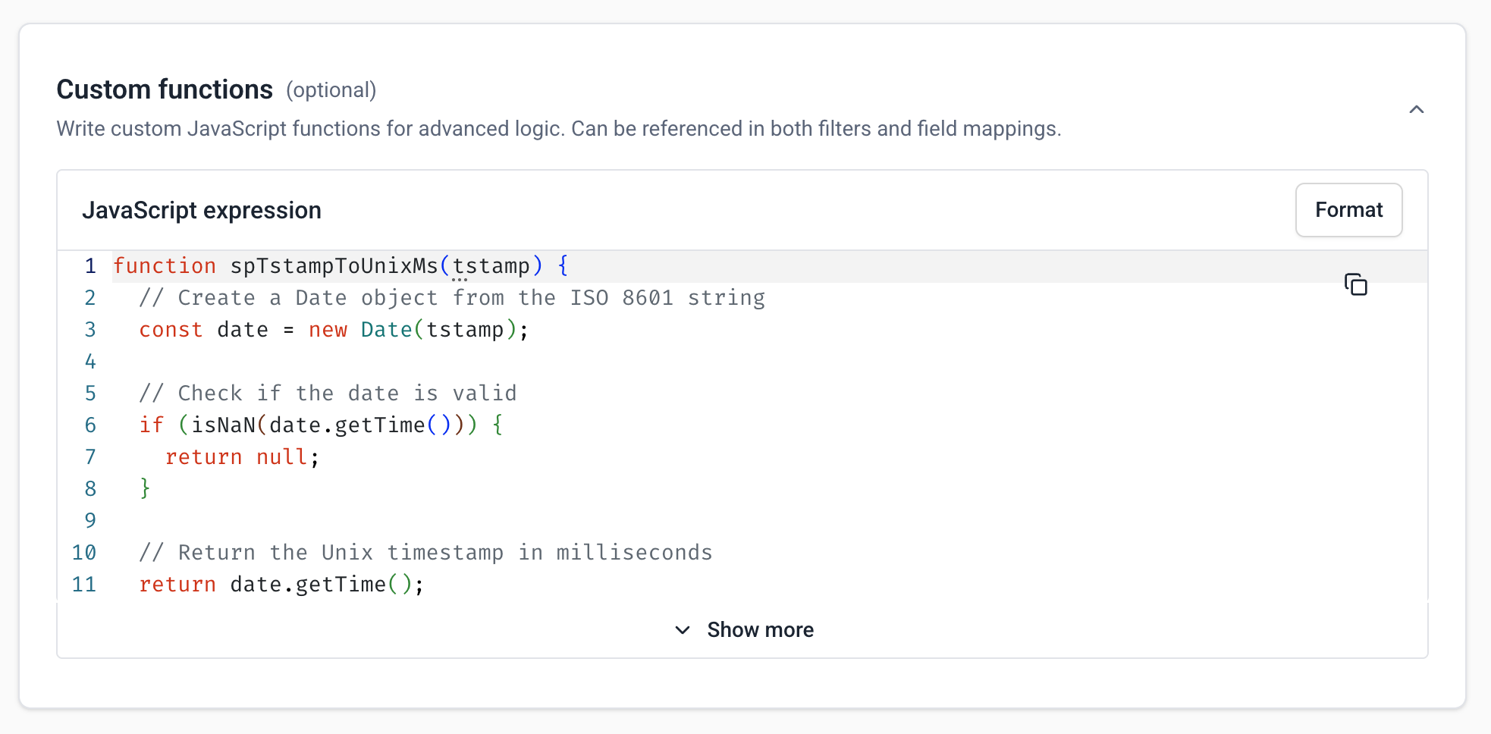
Task: Click the ISO 8601 comment line
Action: 451,297
